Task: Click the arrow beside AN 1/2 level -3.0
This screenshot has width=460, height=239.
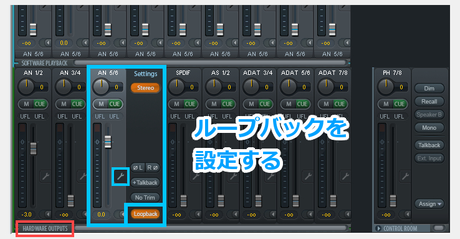Action: 46,214
